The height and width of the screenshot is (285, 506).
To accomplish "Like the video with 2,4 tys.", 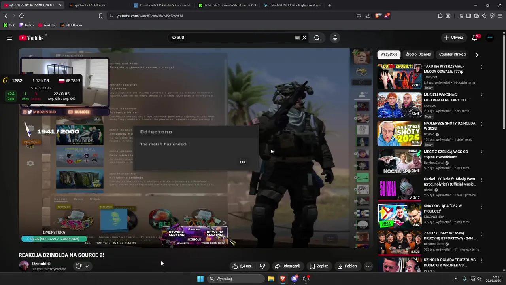I will click(x=242, y=266).
